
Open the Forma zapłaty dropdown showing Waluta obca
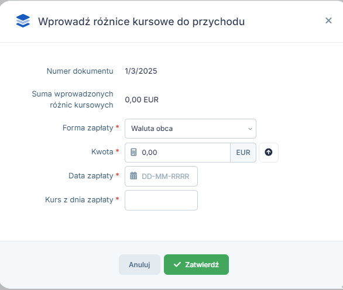pyautogui.click(x=190, y=129)
